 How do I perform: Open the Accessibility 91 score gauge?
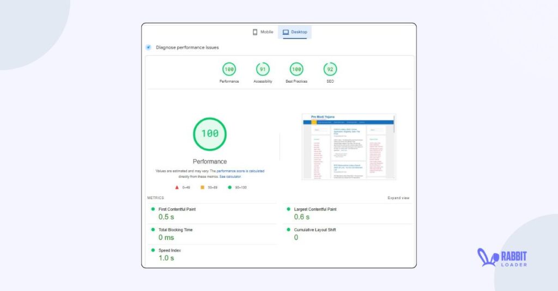click(263, 69)
